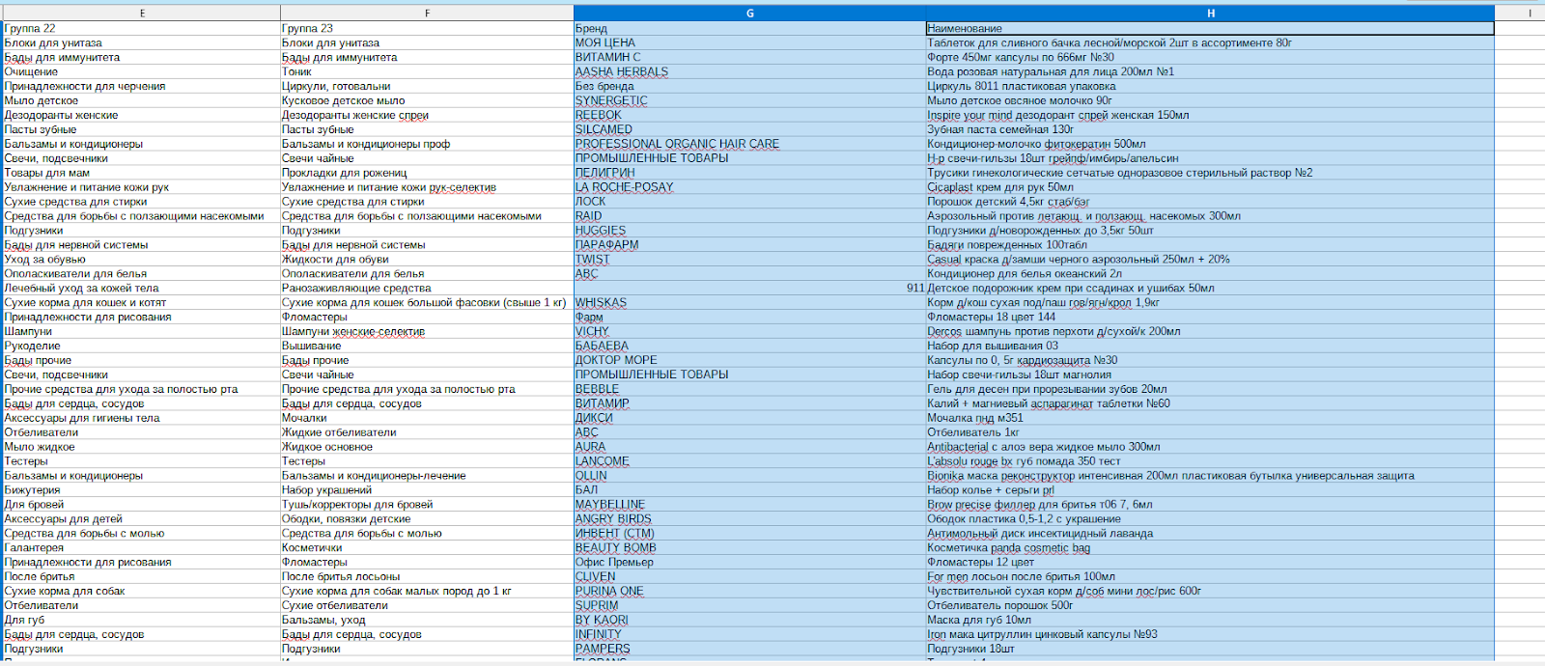Select 'Набор украшений' cell

pos(428,489)
